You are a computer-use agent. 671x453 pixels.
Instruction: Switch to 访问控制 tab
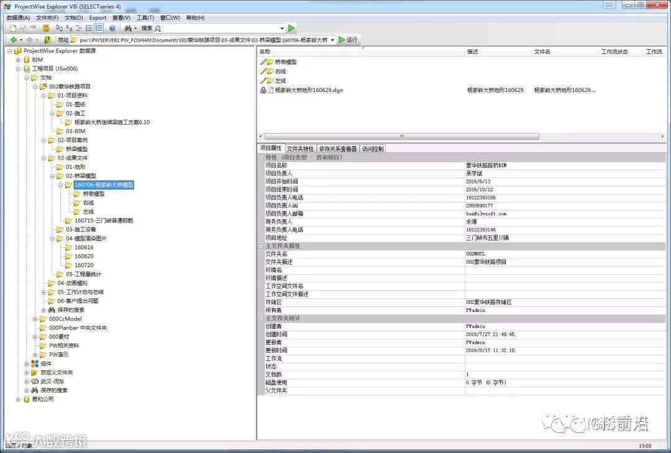pyautogui.click(x=372, y=149)
